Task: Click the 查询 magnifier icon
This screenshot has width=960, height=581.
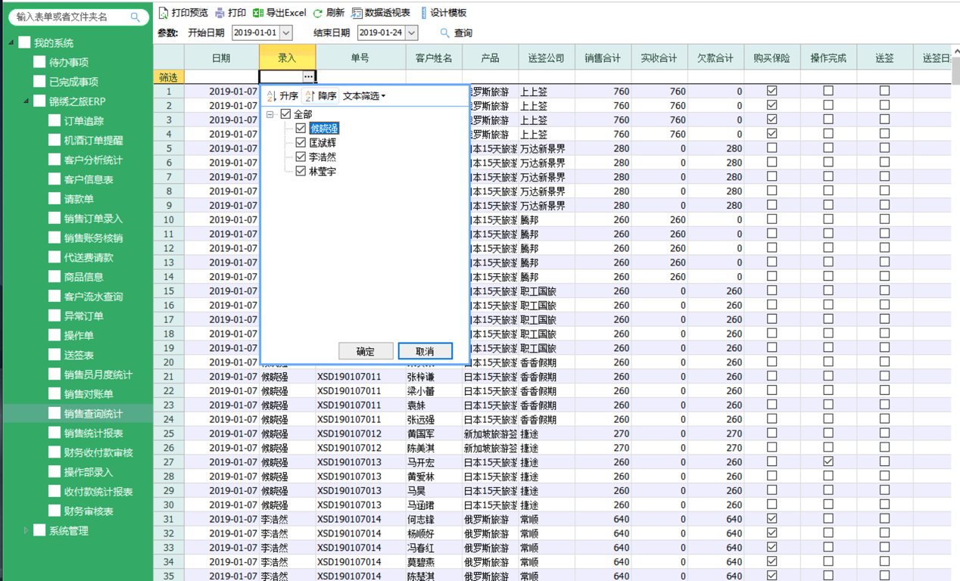Action: click(444, 33)
